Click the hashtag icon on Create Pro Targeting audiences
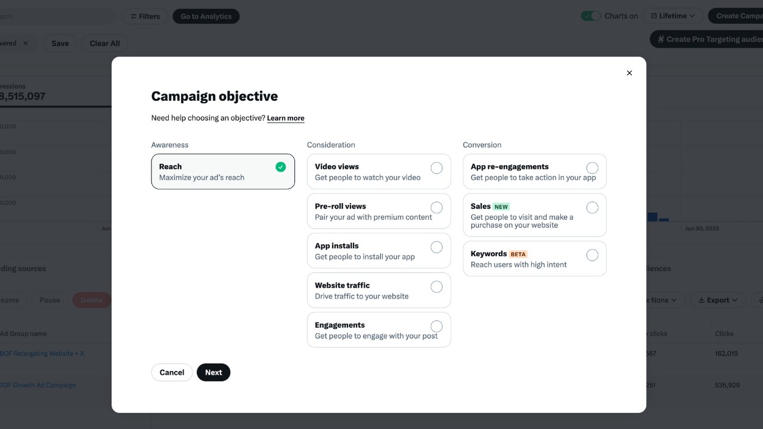 pos(661,39)
